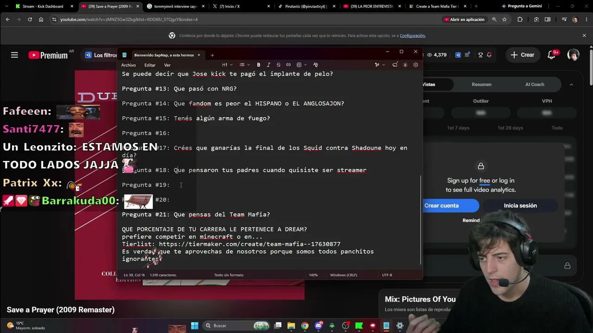Open Chrome media controls icon
Image resolution: width=593 pixels, height=333 pixels.
(x=564, y=19)
